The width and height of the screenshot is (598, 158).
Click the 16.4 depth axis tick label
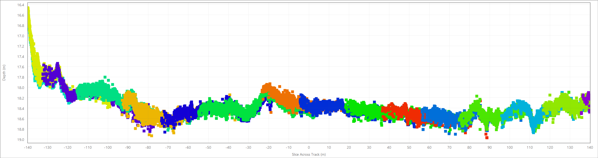(21, 5)
